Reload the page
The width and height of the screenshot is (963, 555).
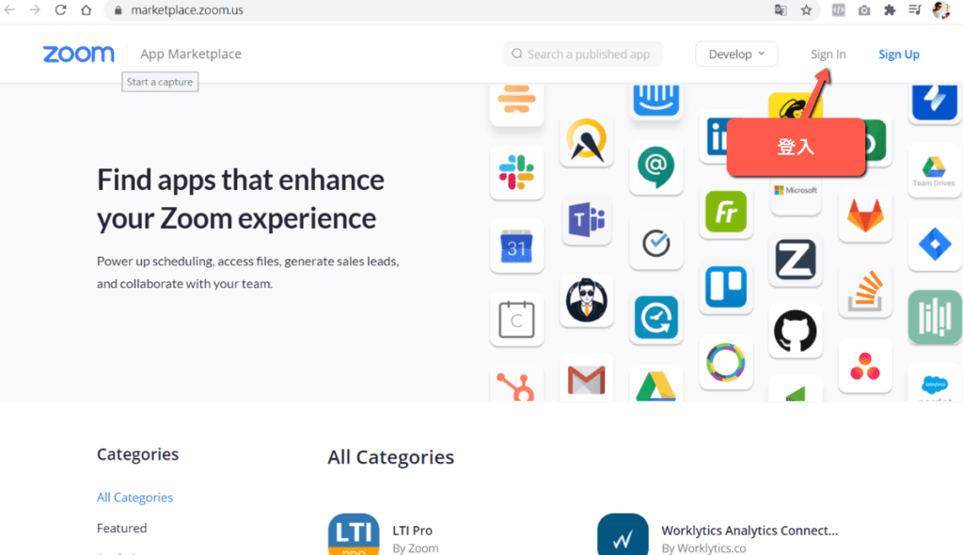pos(60,9)
